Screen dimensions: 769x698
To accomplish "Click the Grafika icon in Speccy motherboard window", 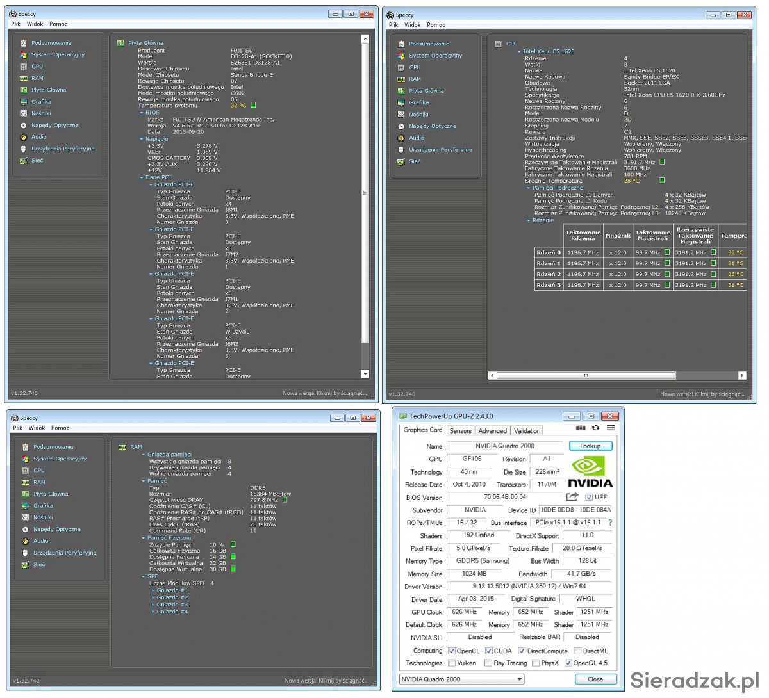I will [x=24, y=102].
